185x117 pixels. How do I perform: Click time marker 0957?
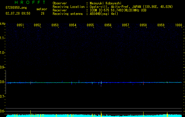(x=126, y=25)
